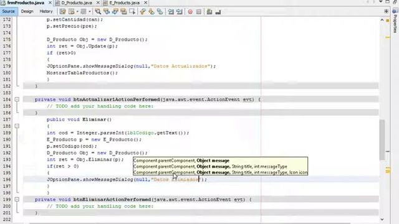Screen dimensions: 399x224
Task: Open the History view
Action: point(46,11)
